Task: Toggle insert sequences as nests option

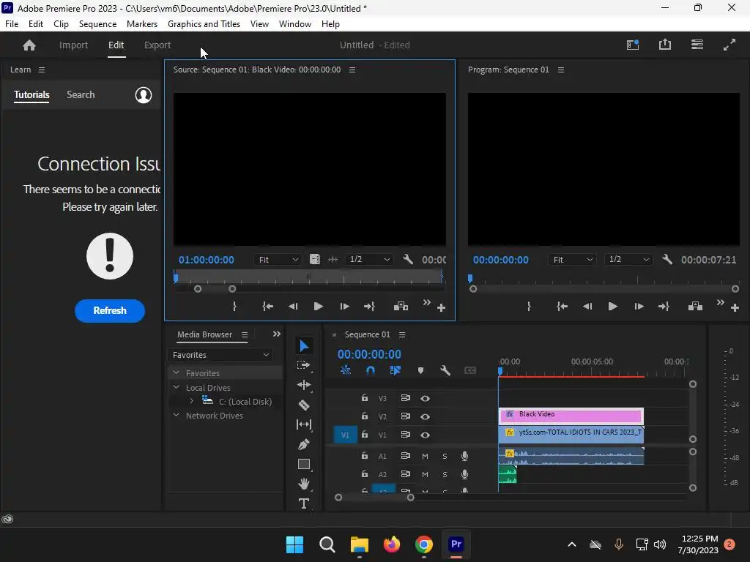Action: (346, 370)
